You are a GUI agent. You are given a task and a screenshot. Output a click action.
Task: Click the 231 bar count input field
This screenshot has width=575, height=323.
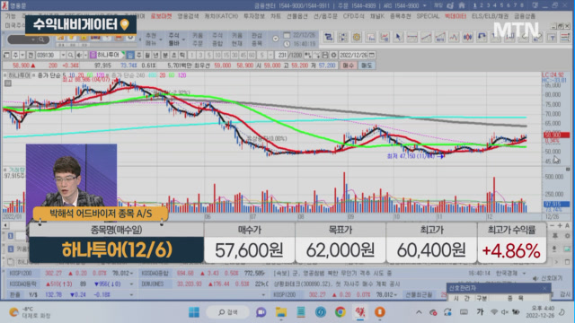281,55
